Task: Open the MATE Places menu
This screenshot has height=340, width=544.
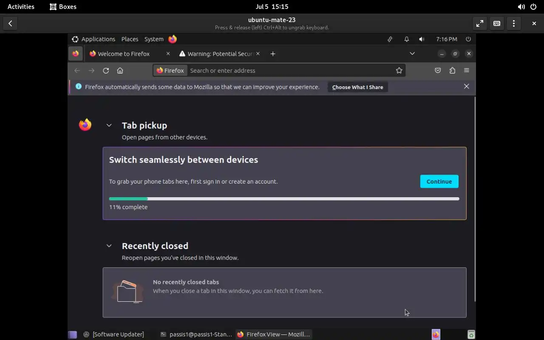Action: [x=130, y=39]
